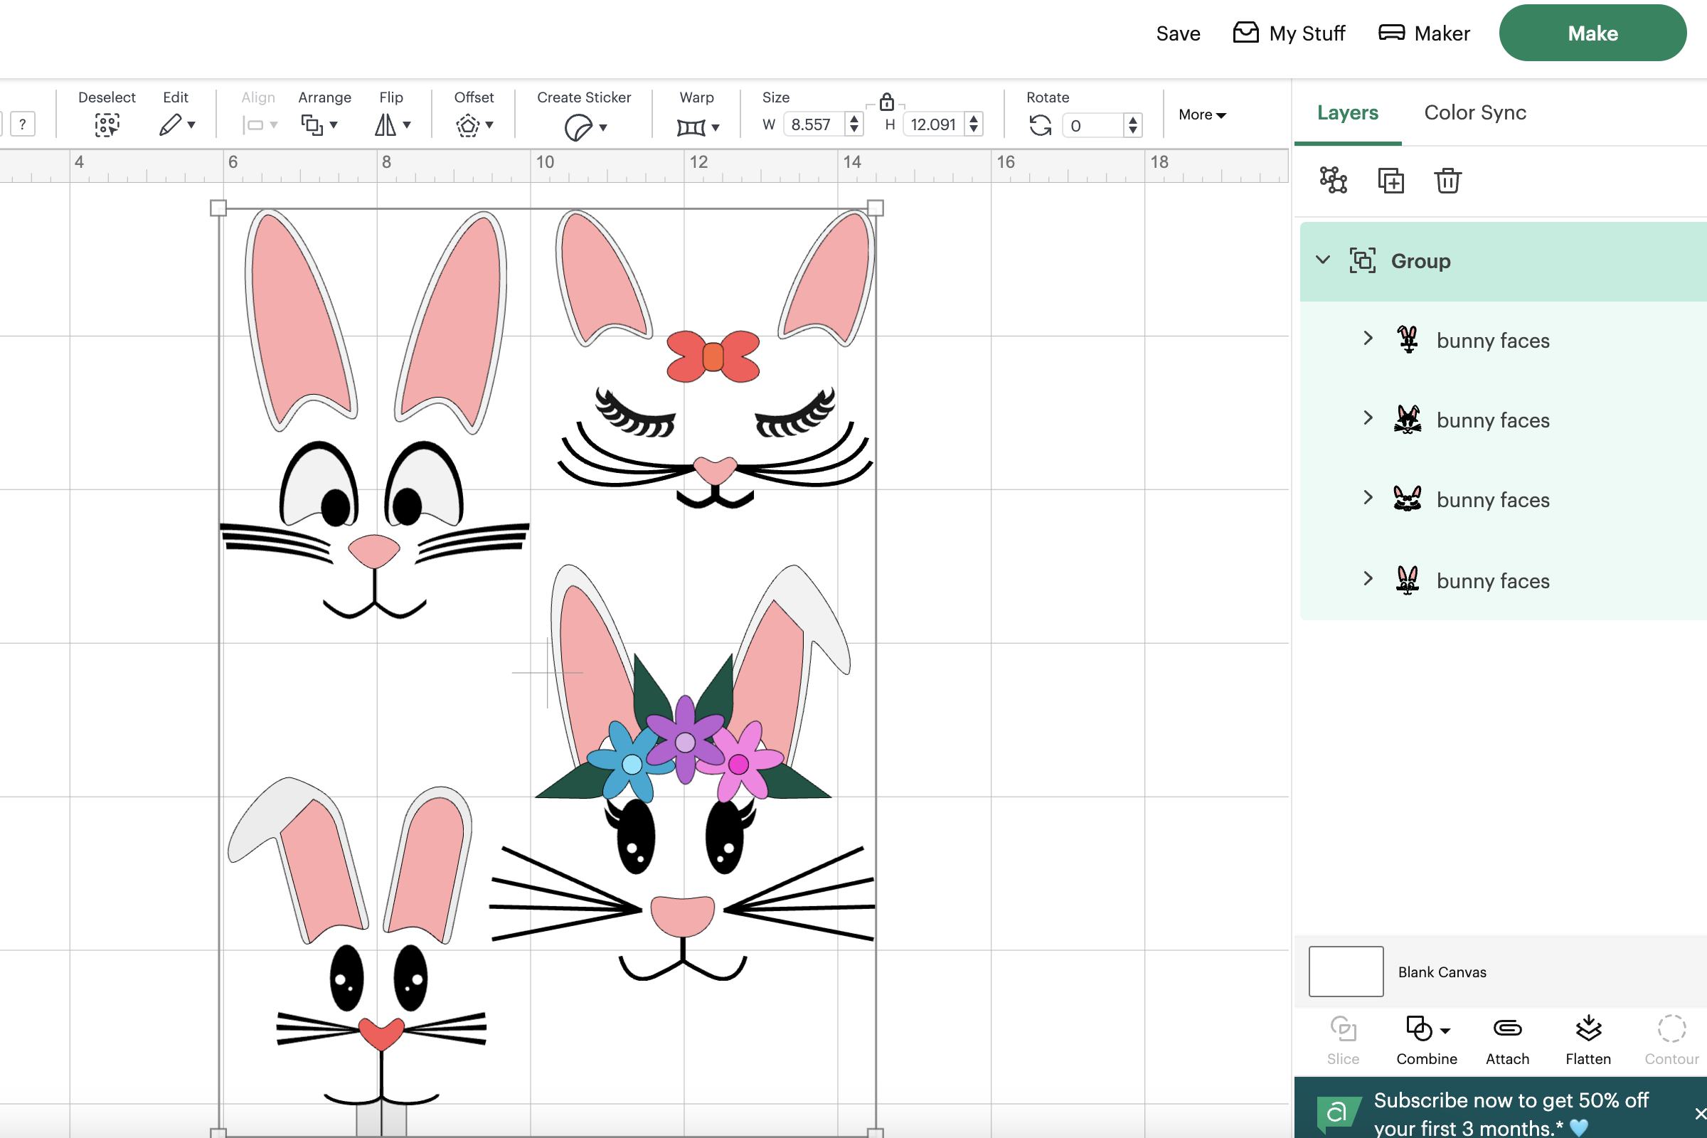This screenshot has height=1138, width=1707.
Task: Open the Offset dropdown arrow
Action: (x=490, y=126)
